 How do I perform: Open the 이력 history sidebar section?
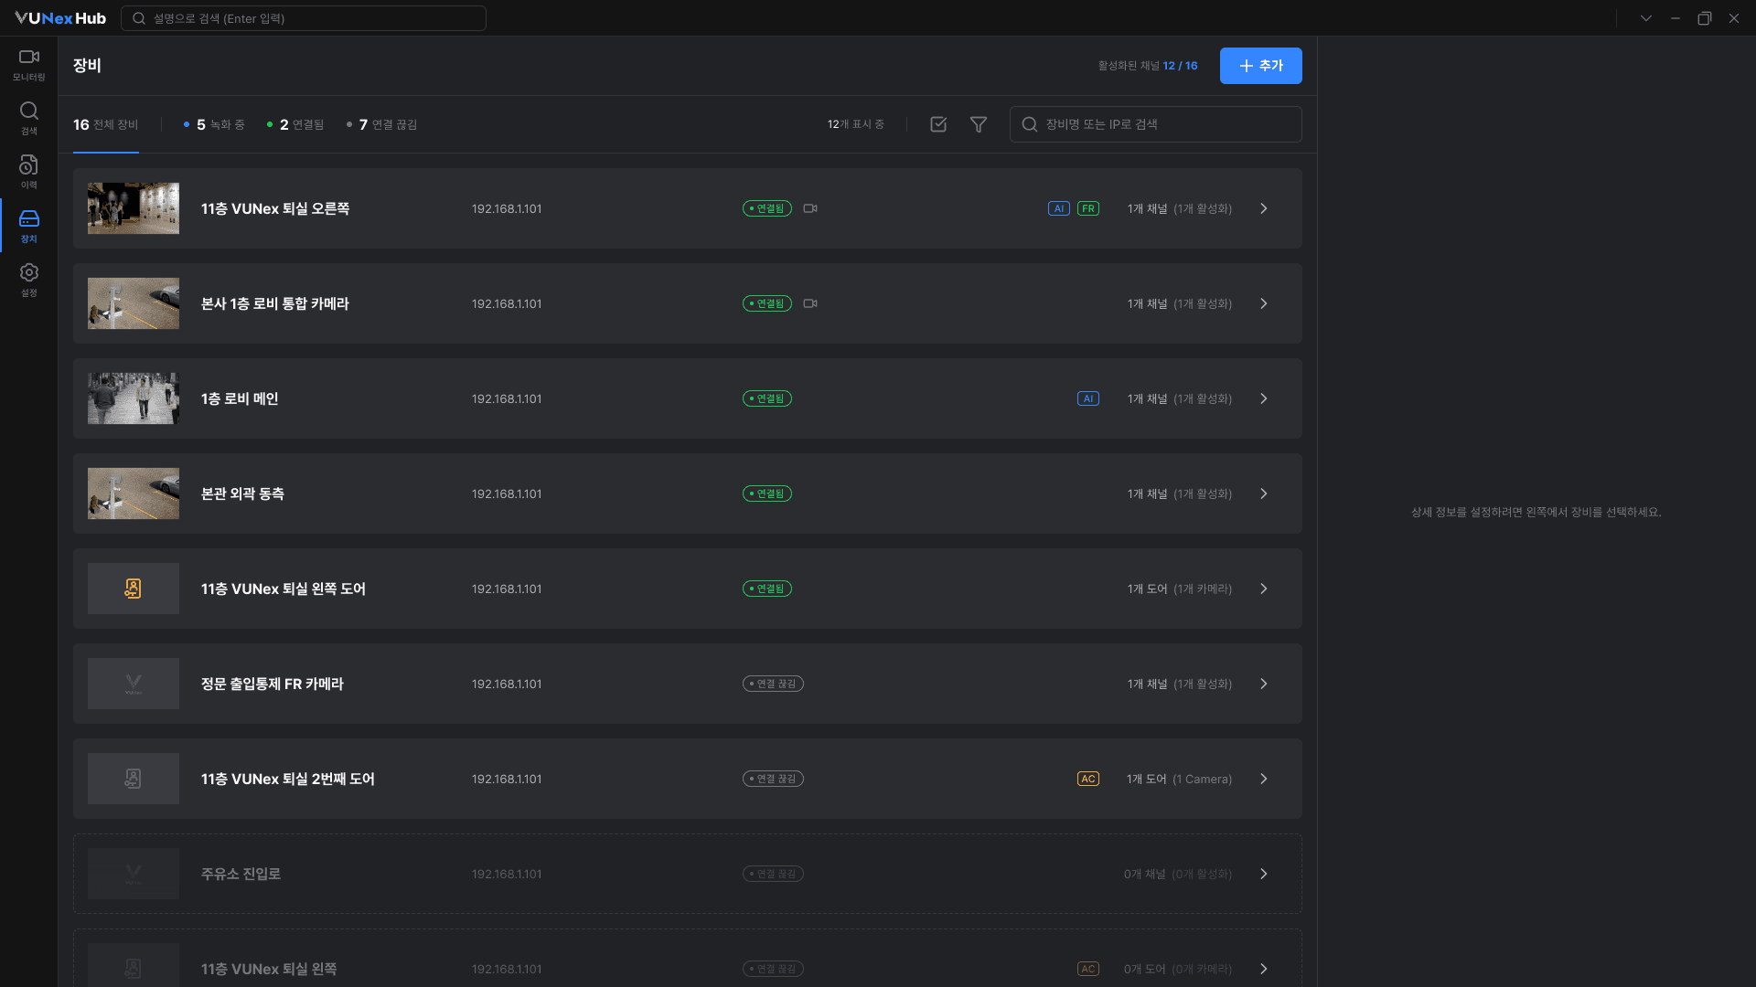[29, 173]
